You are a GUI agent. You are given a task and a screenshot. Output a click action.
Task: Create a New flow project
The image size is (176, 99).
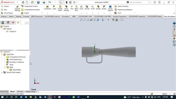click(4, 10)
